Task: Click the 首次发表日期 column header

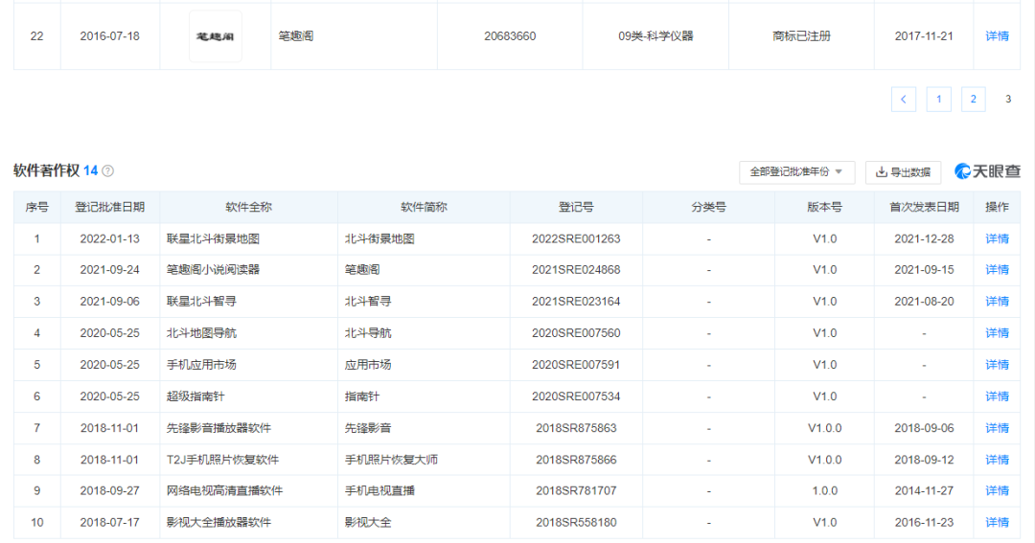Action: [x=924, y=207]
